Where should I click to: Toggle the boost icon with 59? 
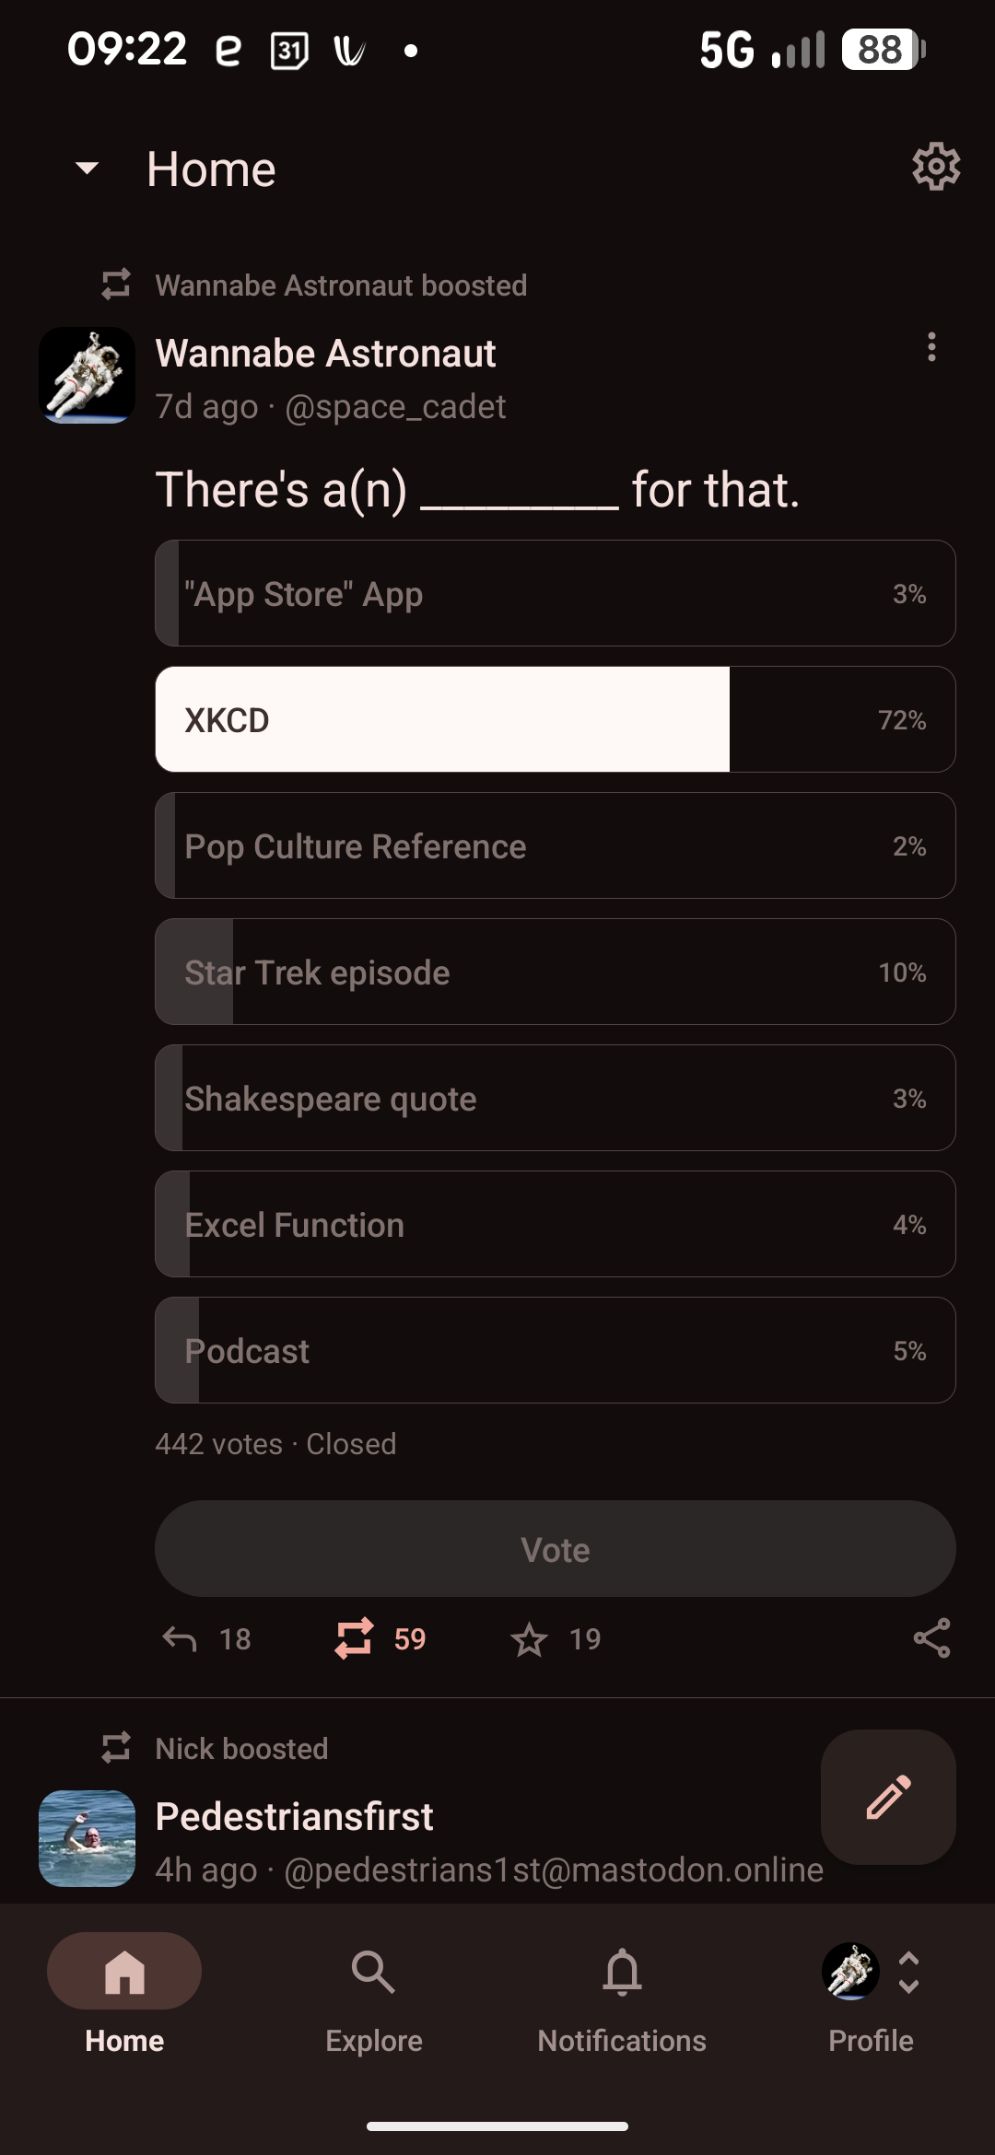click(355, 1639)
